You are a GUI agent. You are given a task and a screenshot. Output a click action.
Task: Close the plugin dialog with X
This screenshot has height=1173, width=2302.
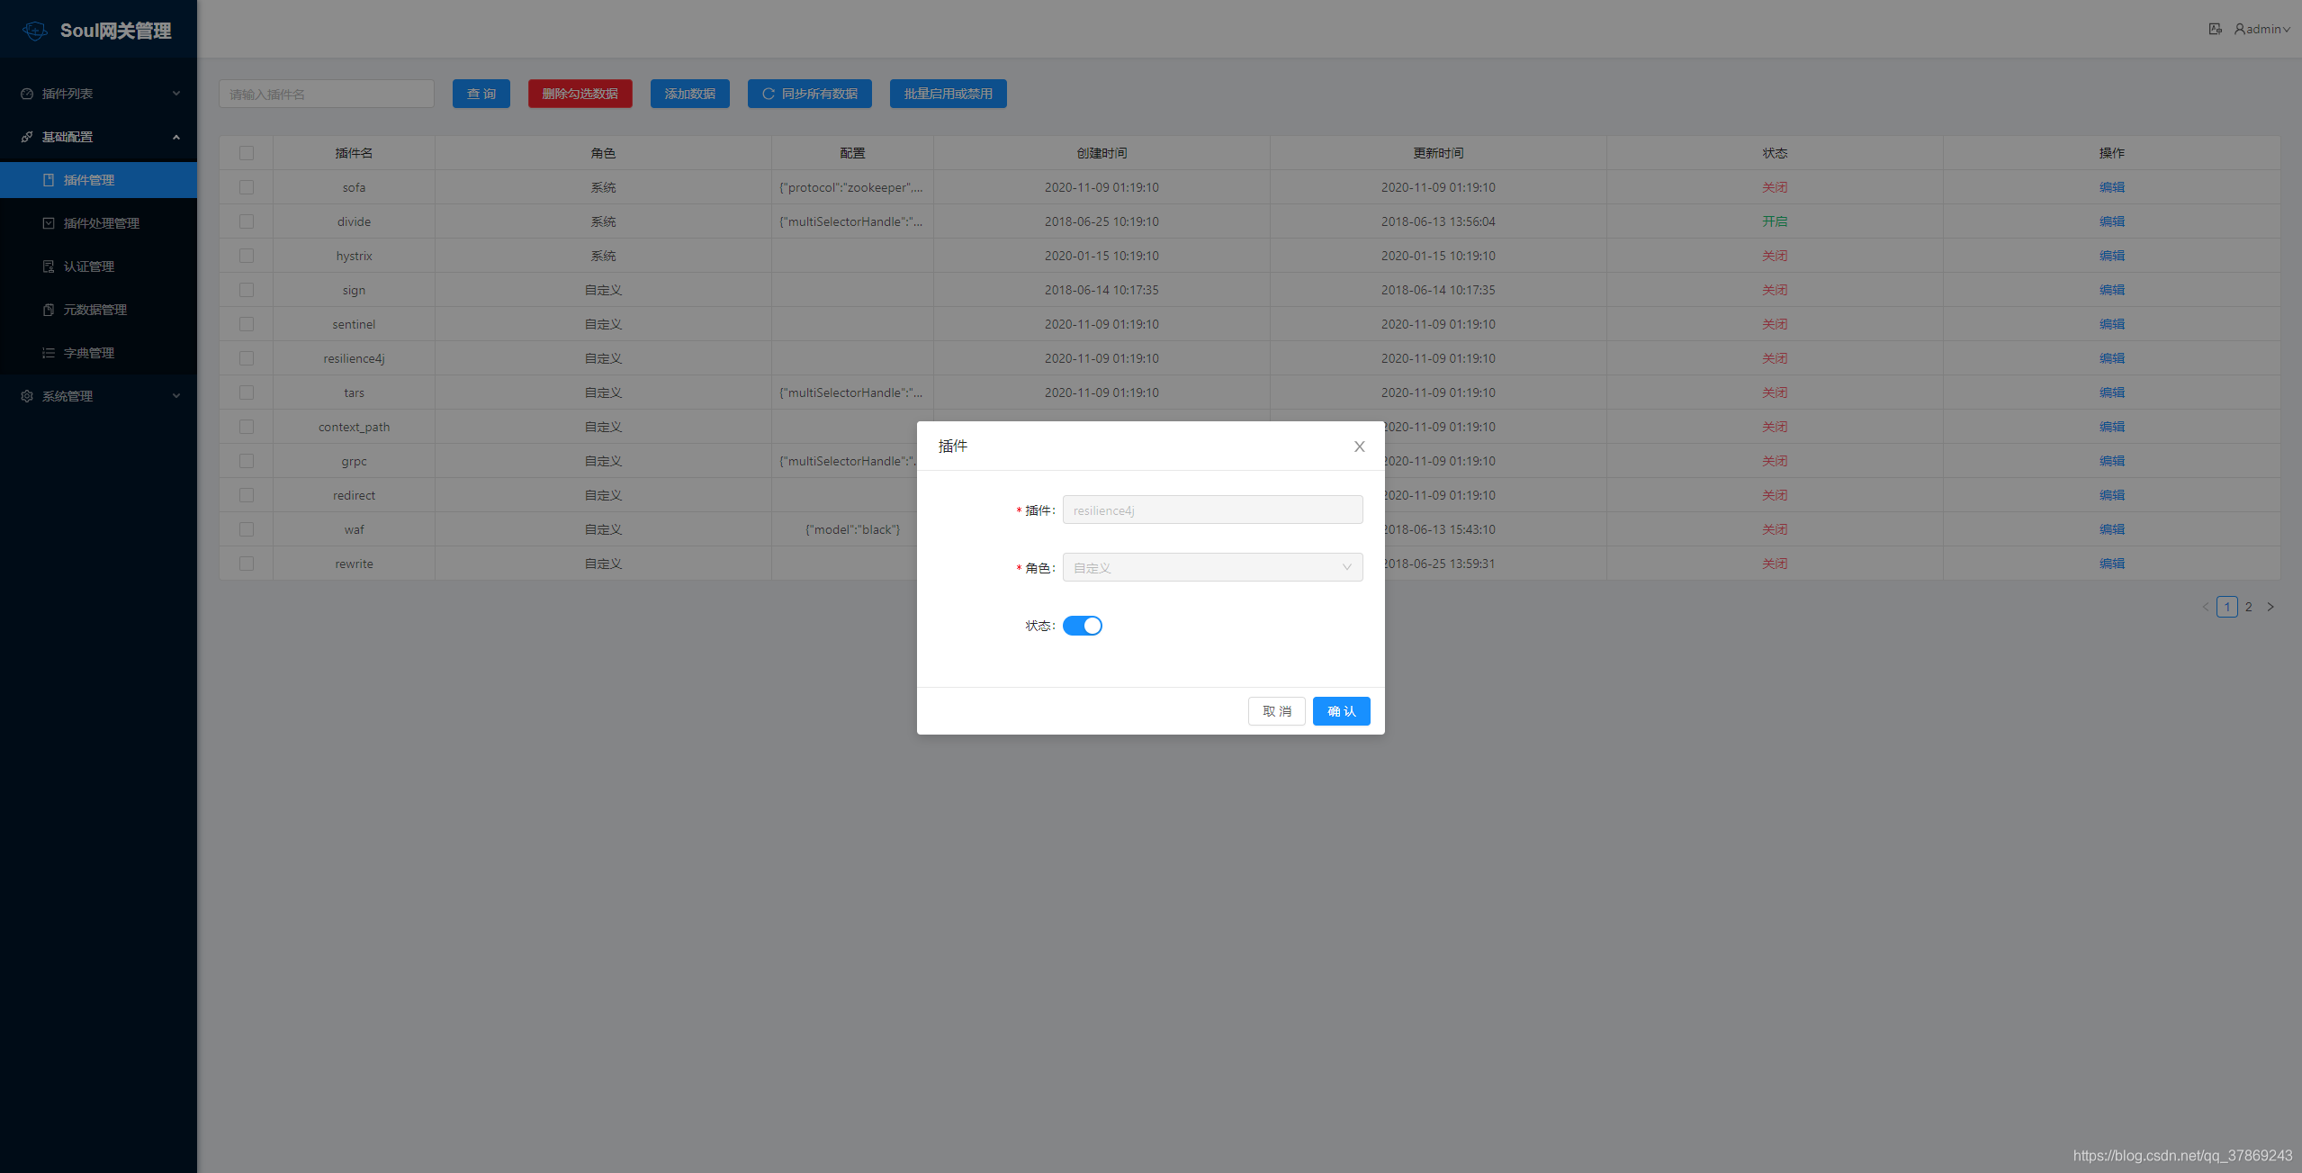[x=1359, y=447]
